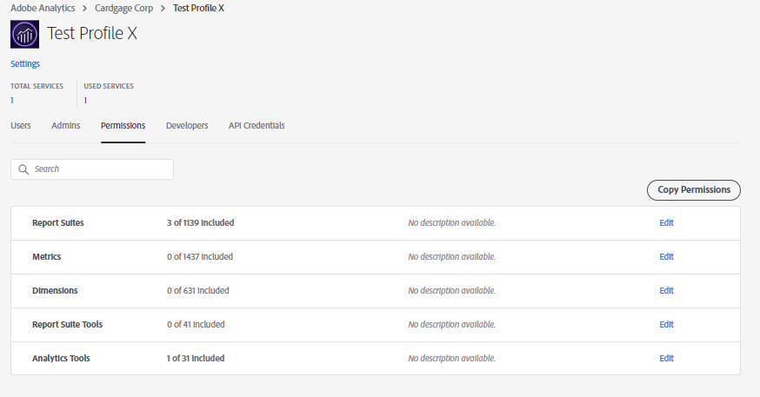This screenshot has height=397, width=760.
Task: Click the total services count
Action: [x=12, y=101]
